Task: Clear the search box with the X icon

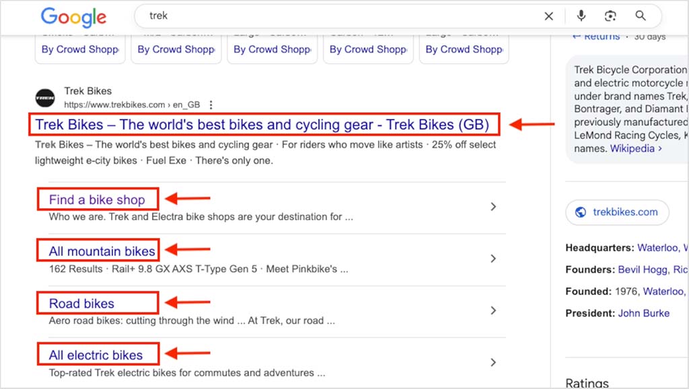Action: point(549,16)
